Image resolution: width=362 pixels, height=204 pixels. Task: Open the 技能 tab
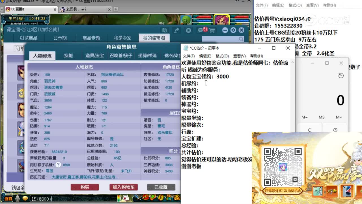click(x=68, y=56)
